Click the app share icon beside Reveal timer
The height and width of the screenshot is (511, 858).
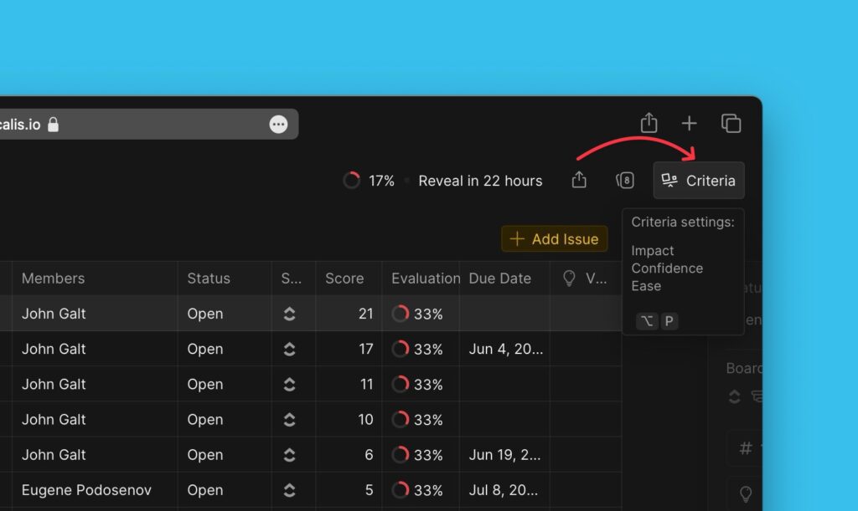579,181
